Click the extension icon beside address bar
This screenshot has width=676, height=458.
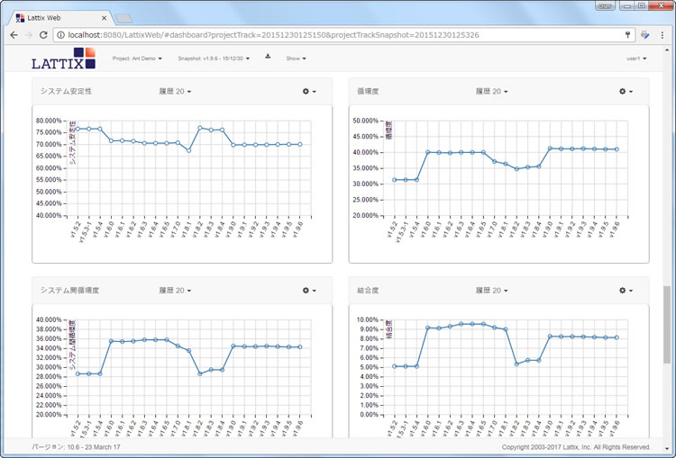[x=645, y=35]
